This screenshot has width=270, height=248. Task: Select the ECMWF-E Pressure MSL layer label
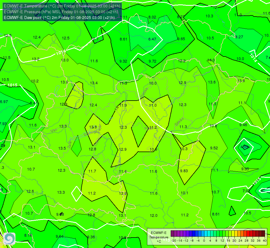coord(61,12)
